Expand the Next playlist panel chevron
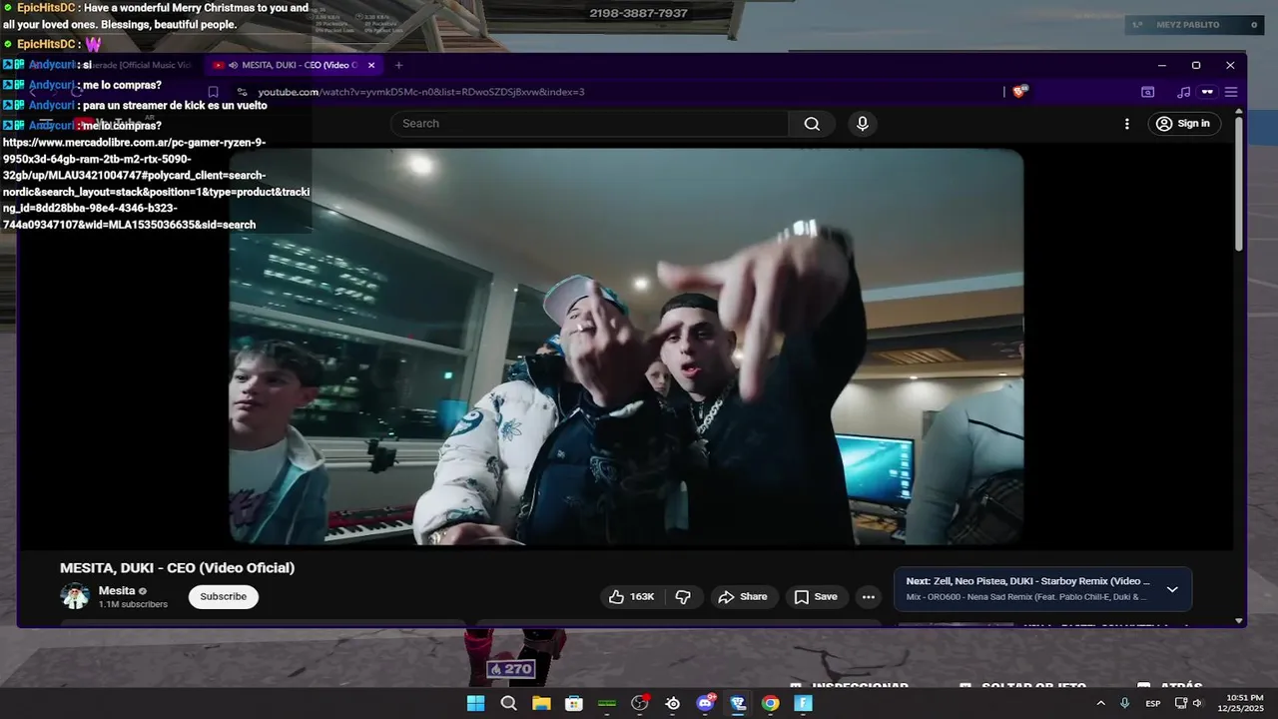The image size is (1278, 719). pyautogui.click(x=1172, y=589)
